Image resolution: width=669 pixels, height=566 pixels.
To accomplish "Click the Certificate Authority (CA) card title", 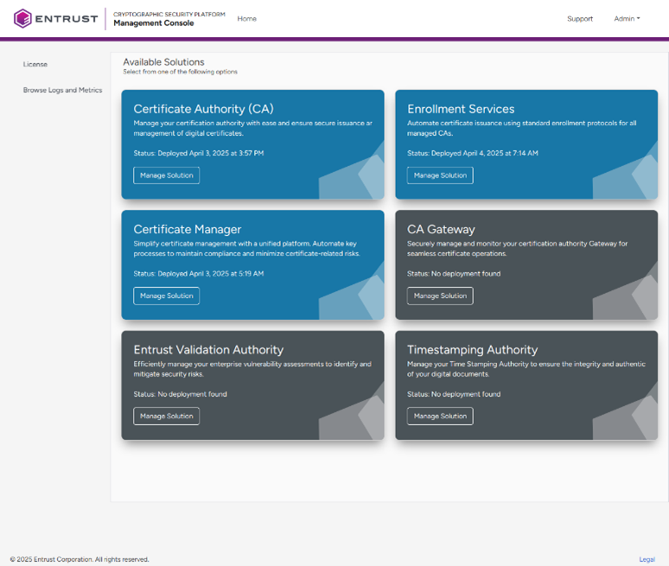I will (203, 109).
